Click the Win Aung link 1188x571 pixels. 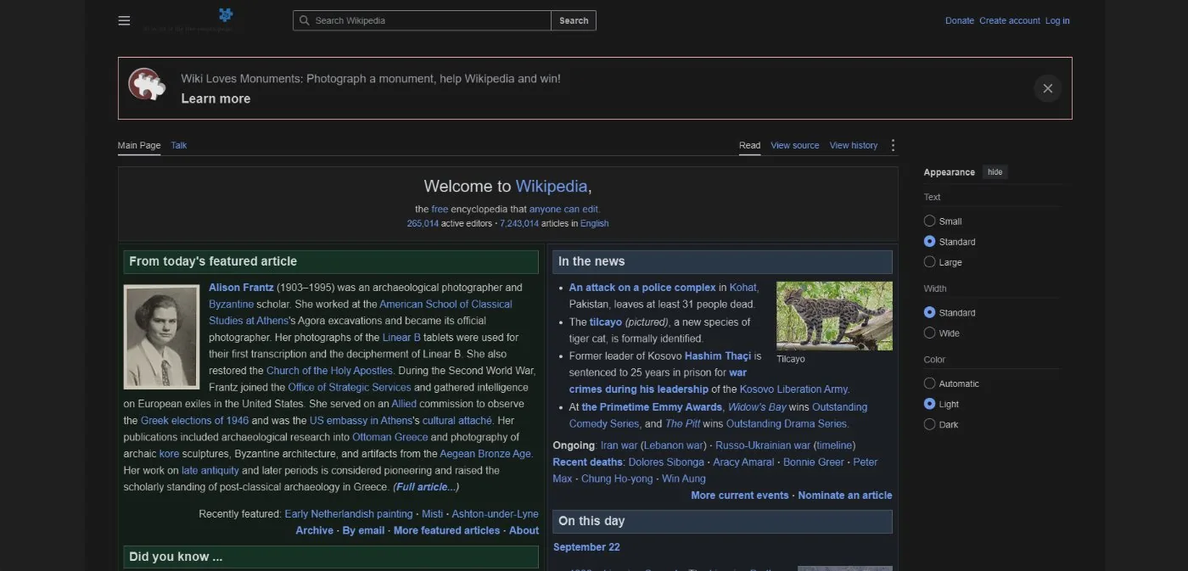click(x=683, y=479)
